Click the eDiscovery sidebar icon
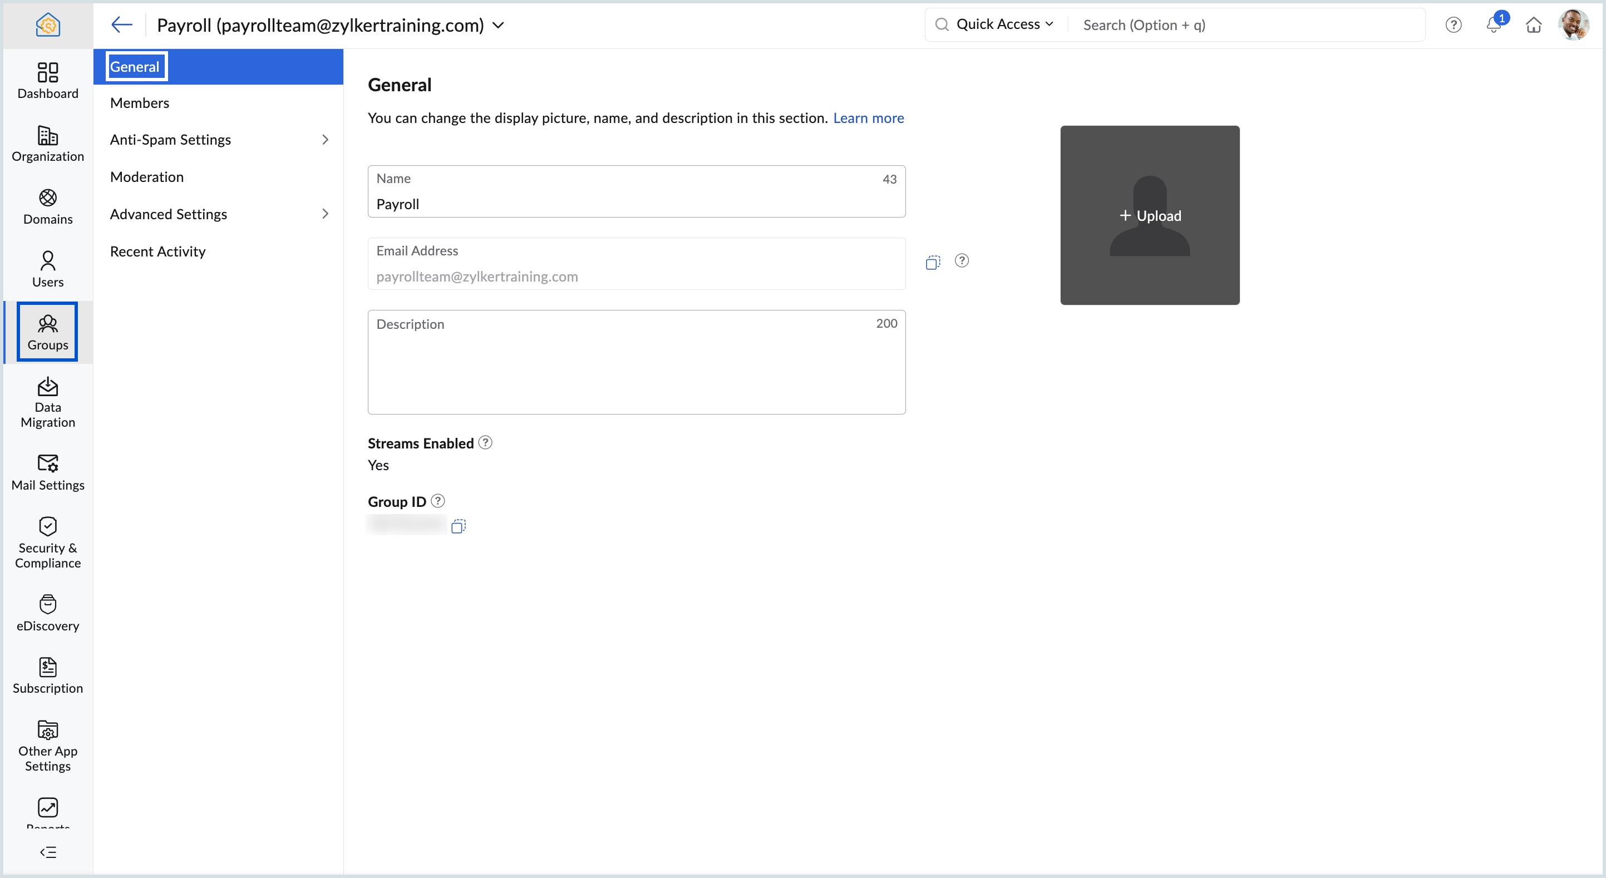1606x878 pixels. (x=47, y=613)
